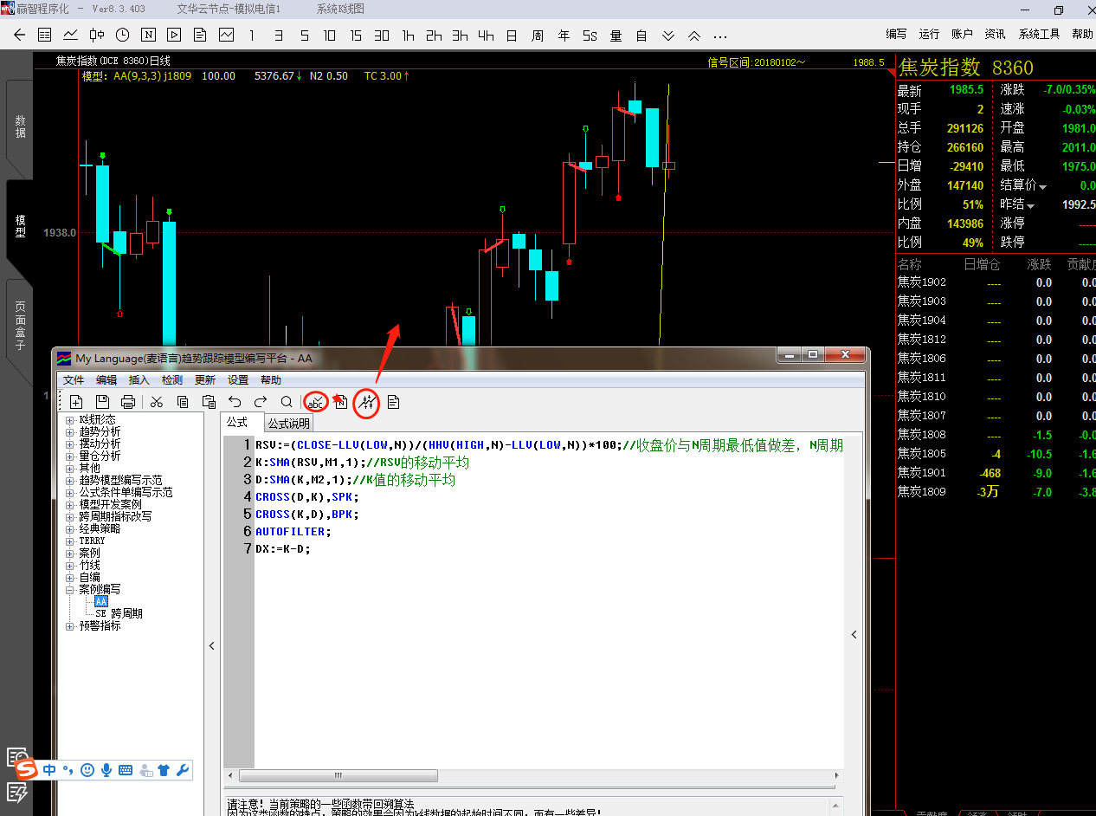This screenshot has width=1096, height=816.
Task: Open 系统工具 in top right menu
Action: coord(1039,34)
